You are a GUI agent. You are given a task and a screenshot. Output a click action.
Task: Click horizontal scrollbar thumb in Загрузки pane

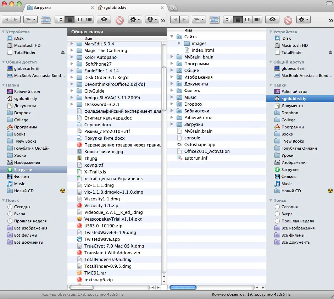(82, 287)
